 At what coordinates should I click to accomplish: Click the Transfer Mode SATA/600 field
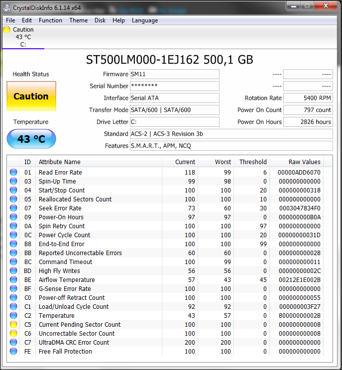[x=175, y=110]
